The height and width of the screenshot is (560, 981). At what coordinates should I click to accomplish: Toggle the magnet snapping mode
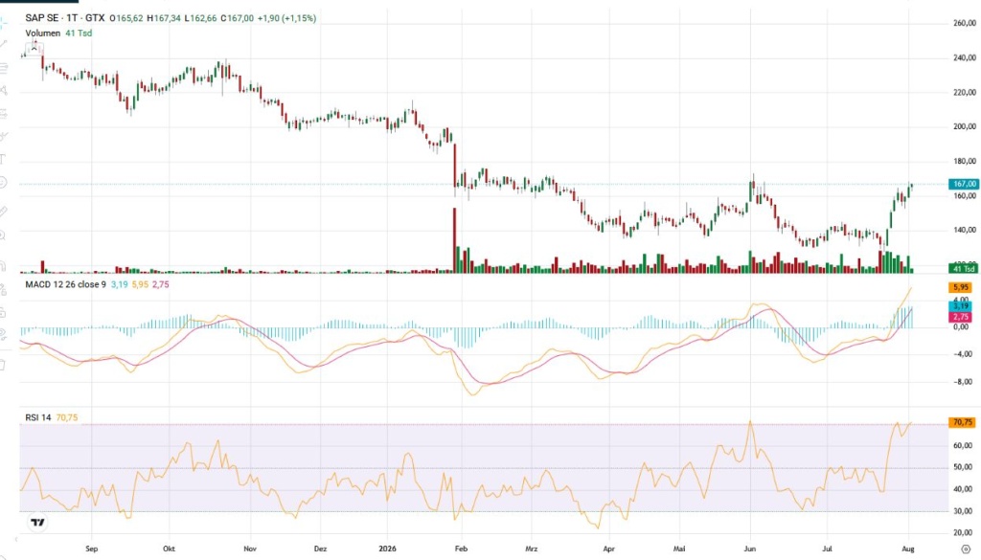pos(3,265)
